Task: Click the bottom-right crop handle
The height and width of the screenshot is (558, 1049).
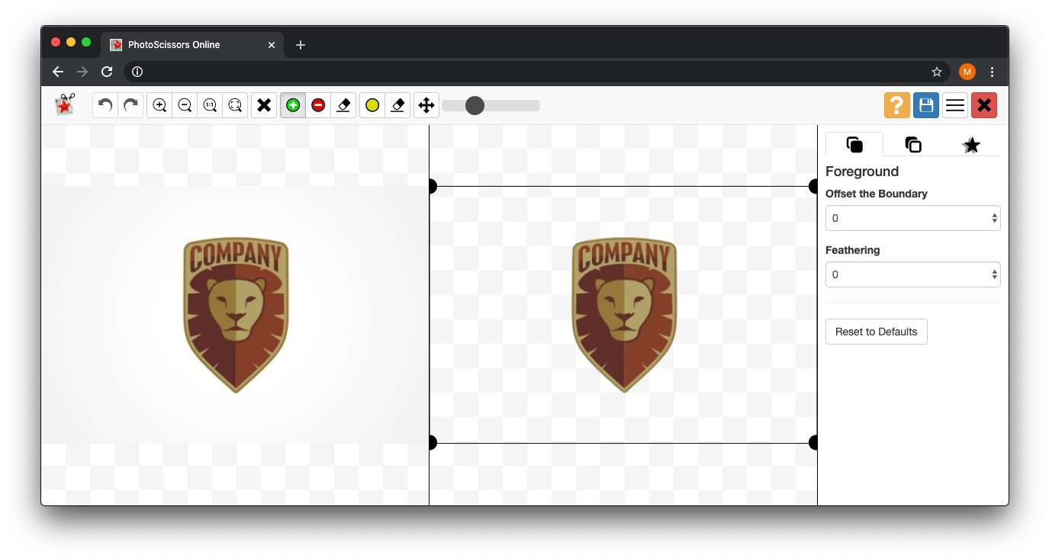Action: [813, 442]
